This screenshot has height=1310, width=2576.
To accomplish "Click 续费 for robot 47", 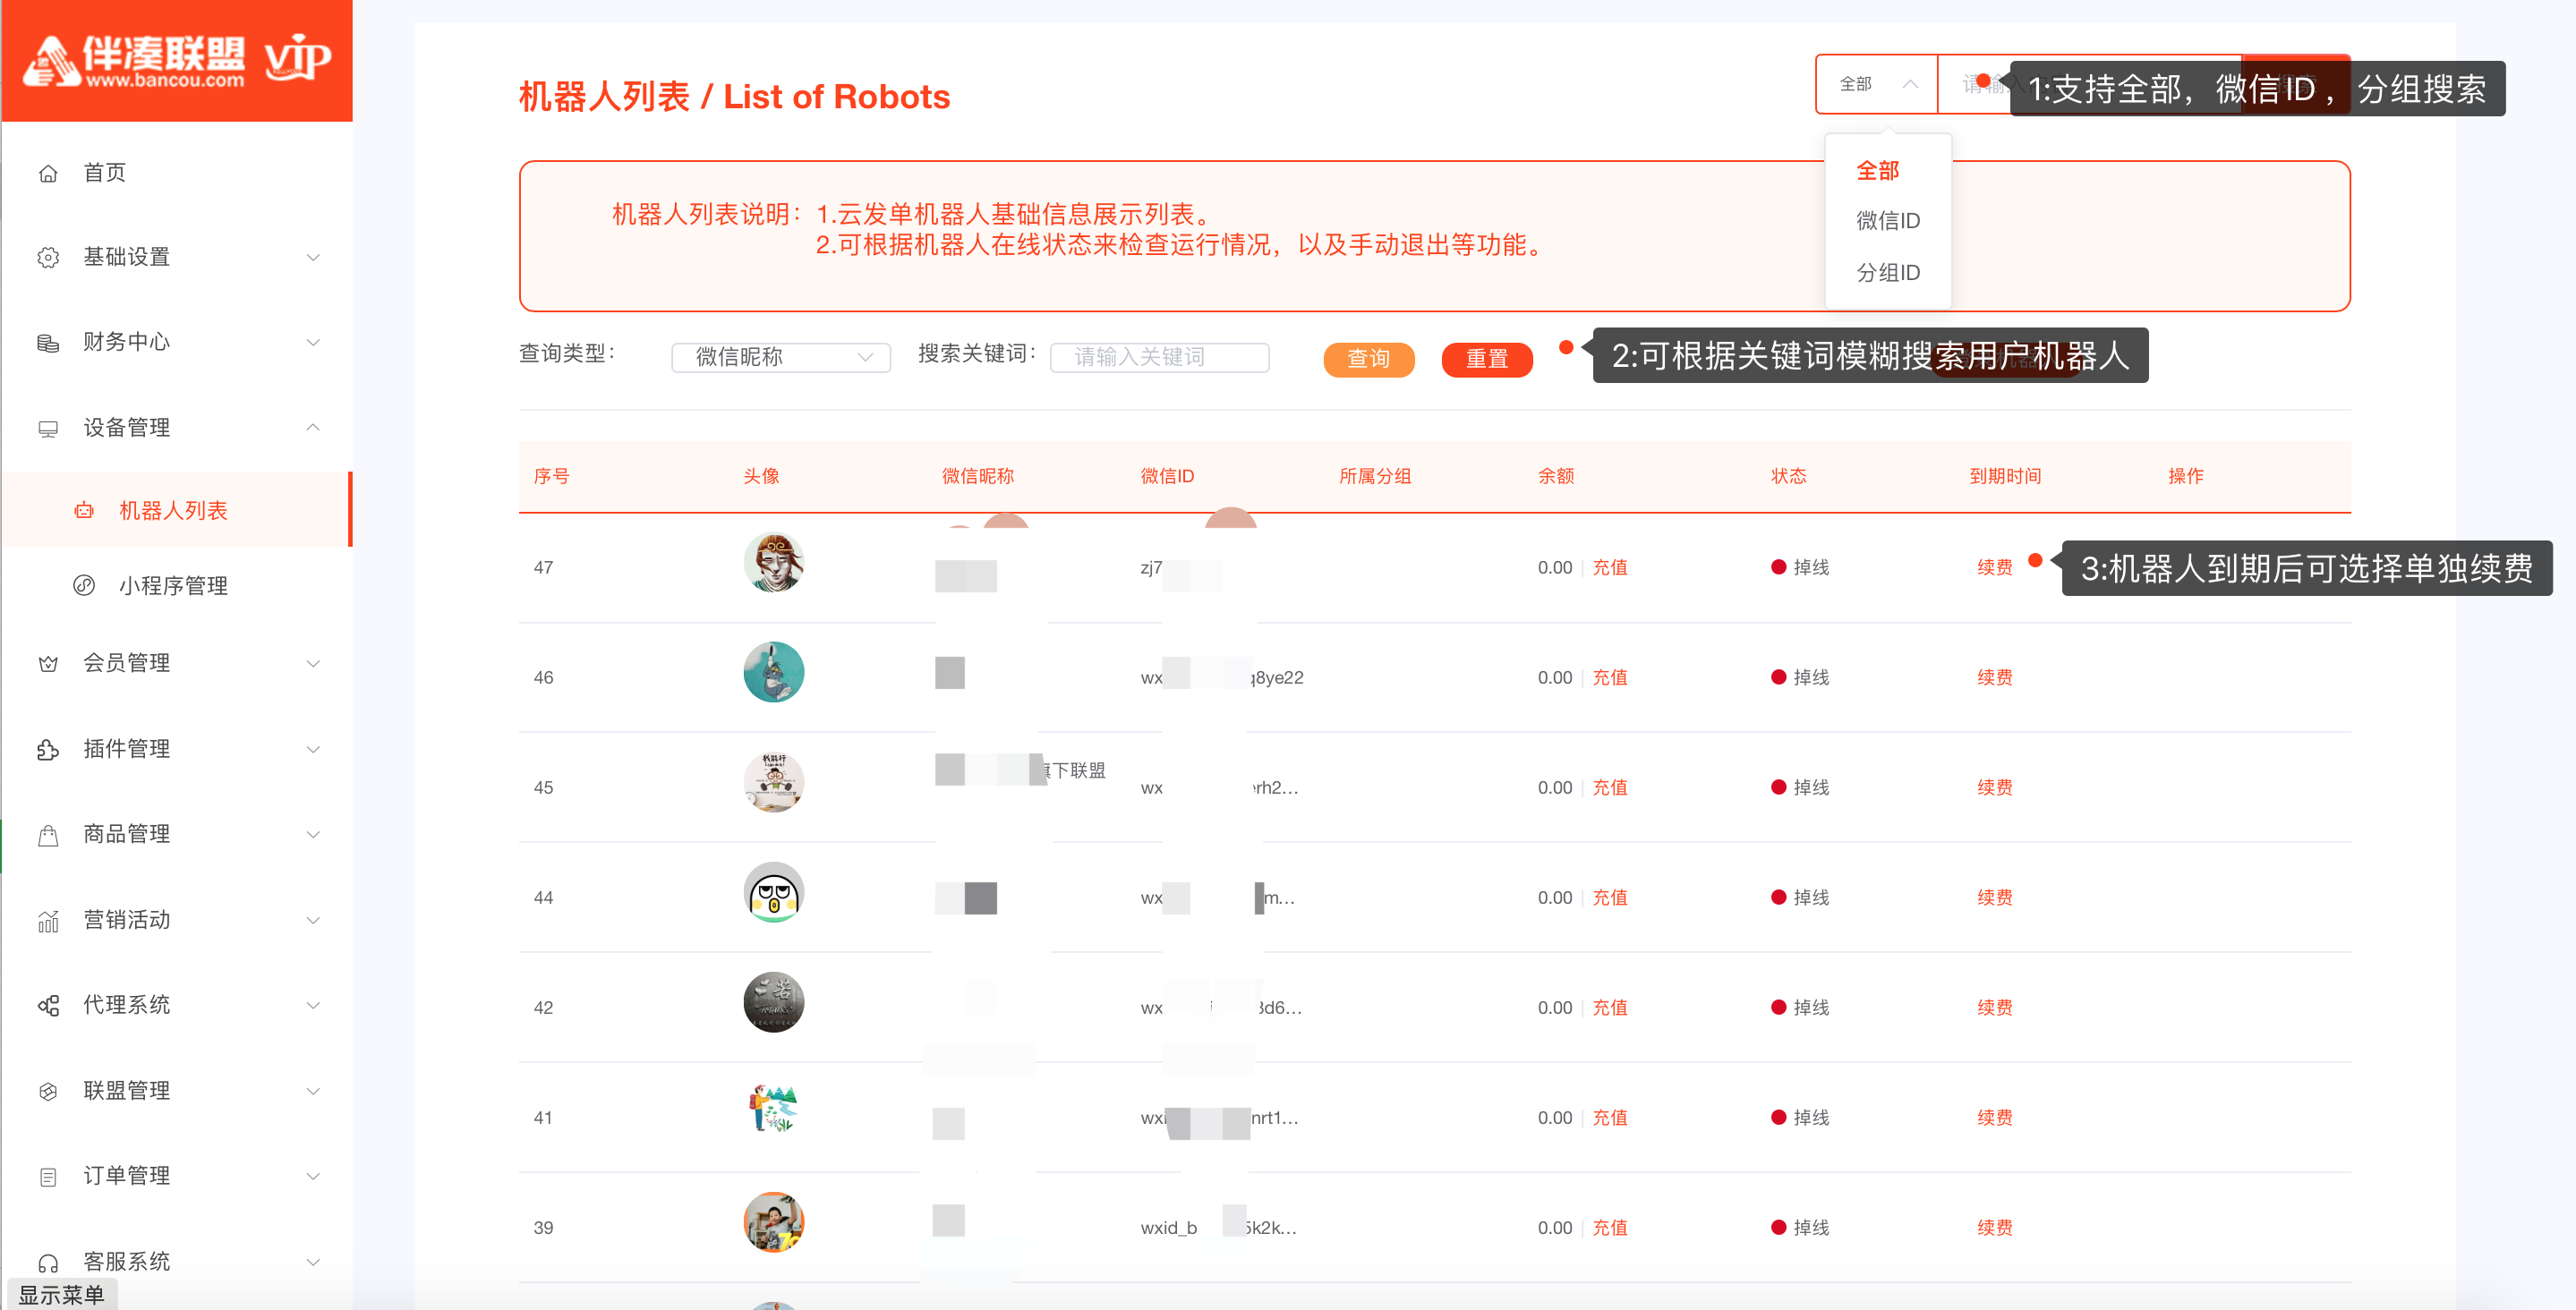I will pos(1995,568).
